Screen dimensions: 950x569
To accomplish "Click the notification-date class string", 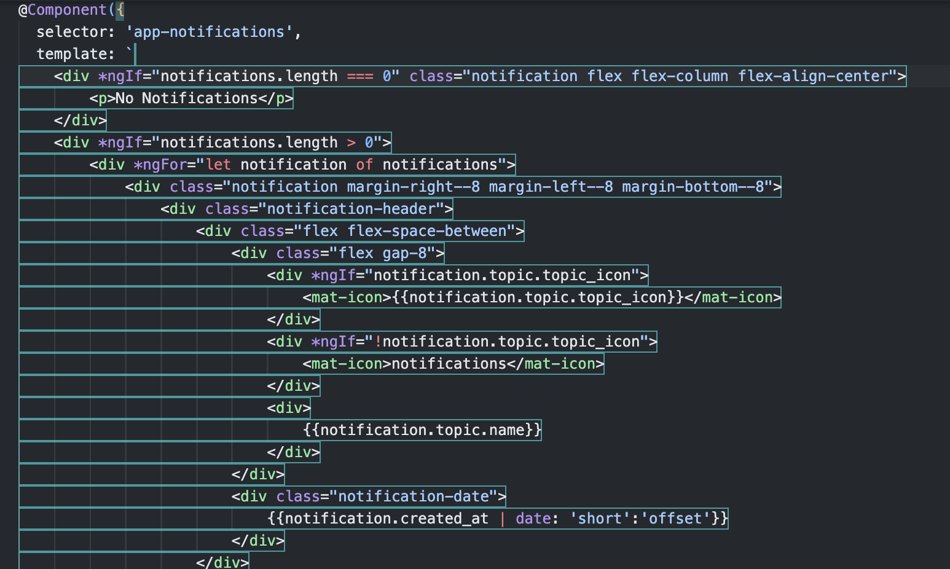I will pos(418,496).
